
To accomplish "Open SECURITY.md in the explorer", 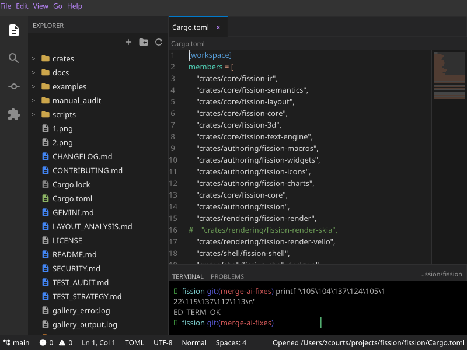I will tap(76, 268).
